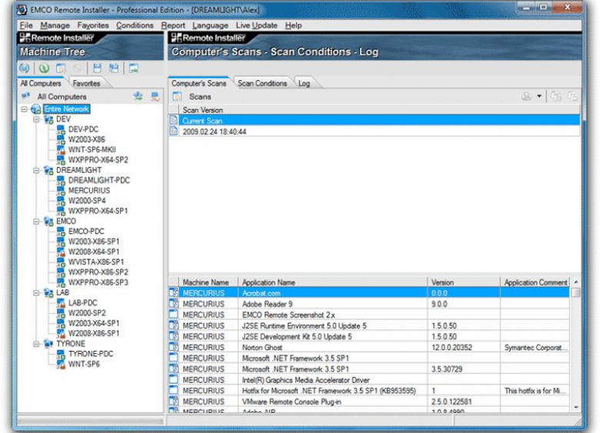
Task: Select W2008-X64-SP1 under EMCO
Action: tap(94, 252)
